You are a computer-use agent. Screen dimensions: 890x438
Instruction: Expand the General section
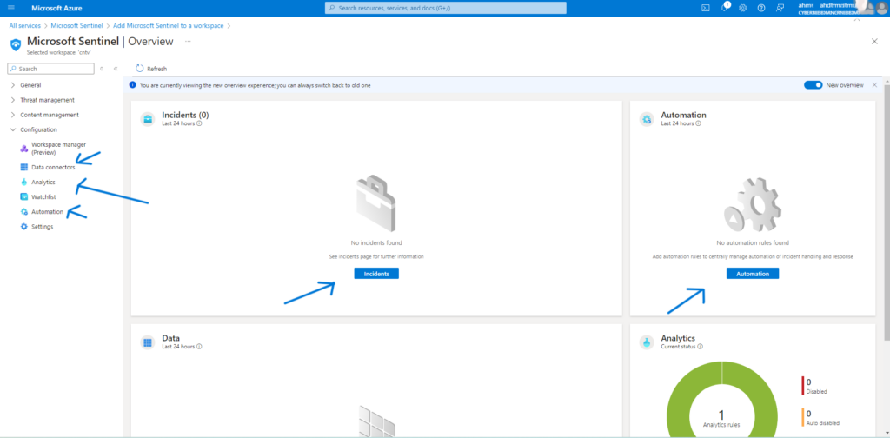click(x=30, y=85)
